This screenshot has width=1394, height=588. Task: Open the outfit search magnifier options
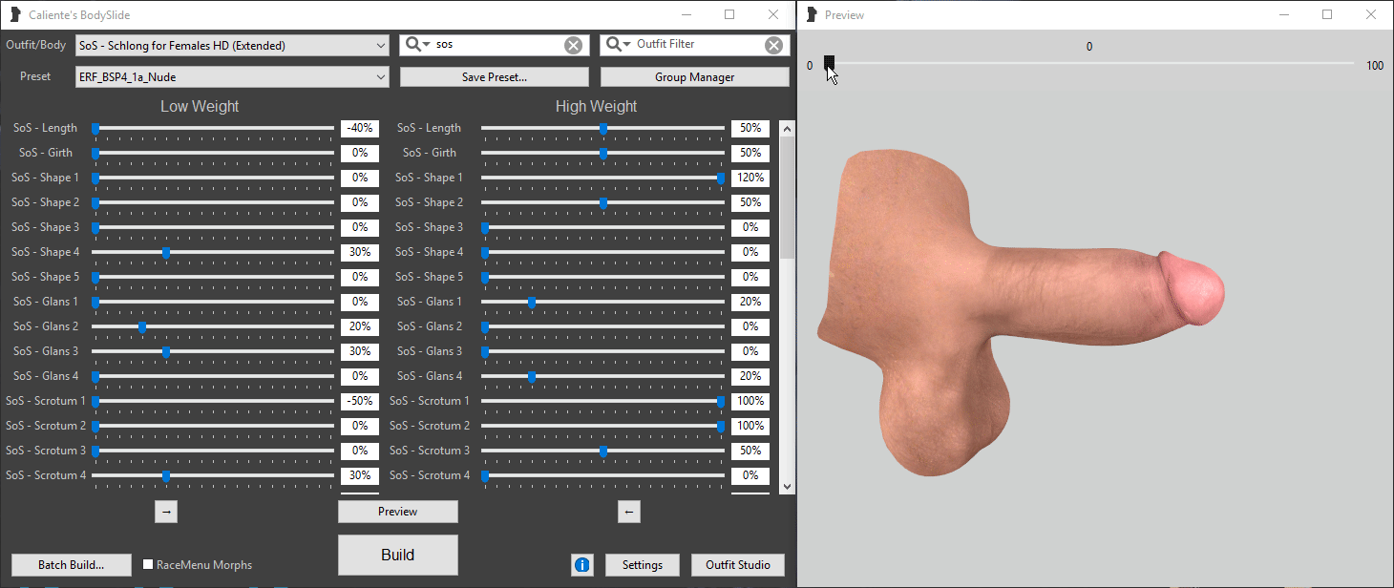(x=417, y=45)
